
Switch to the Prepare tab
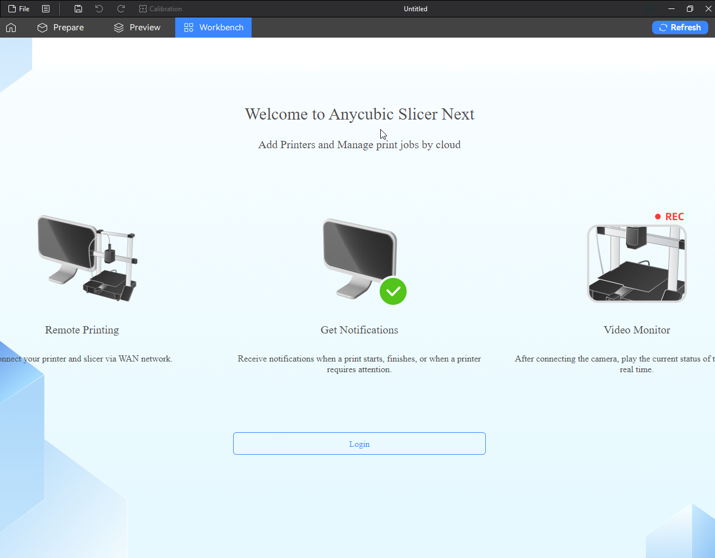61,28
